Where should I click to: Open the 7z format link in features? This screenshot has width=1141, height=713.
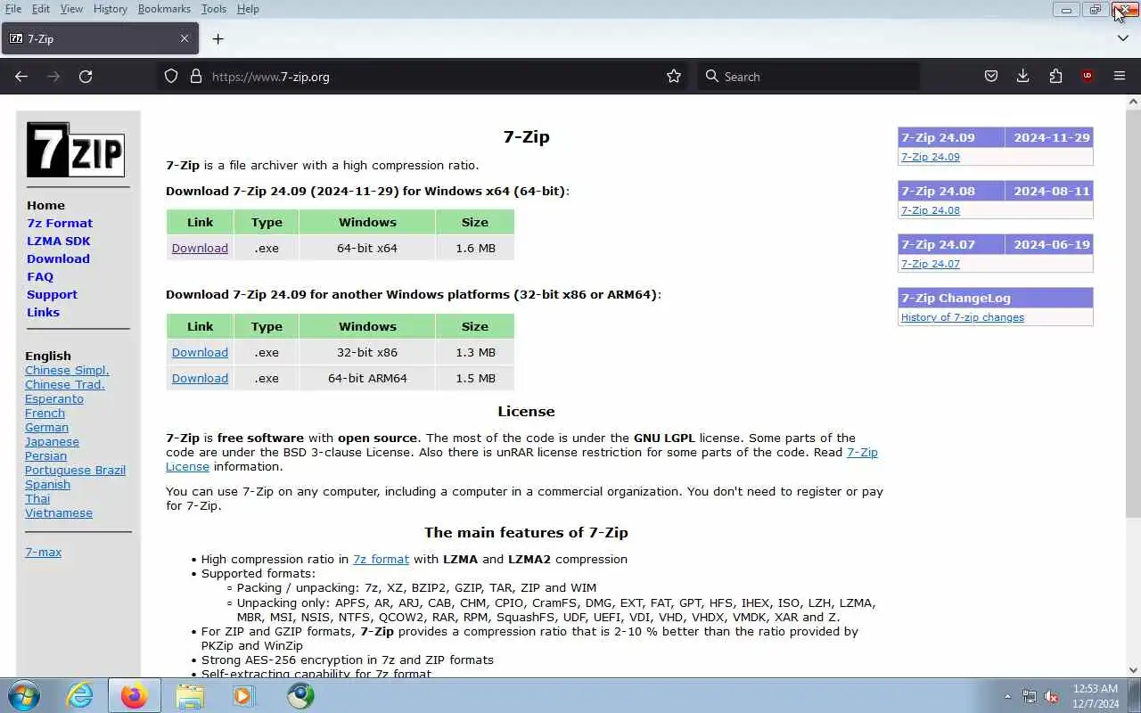point(381,559)
